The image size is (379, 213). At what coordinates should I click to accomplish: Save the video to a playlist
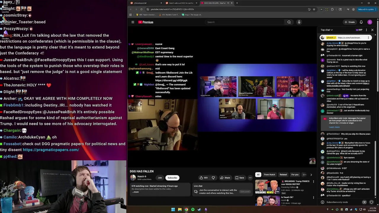point(240,178)
